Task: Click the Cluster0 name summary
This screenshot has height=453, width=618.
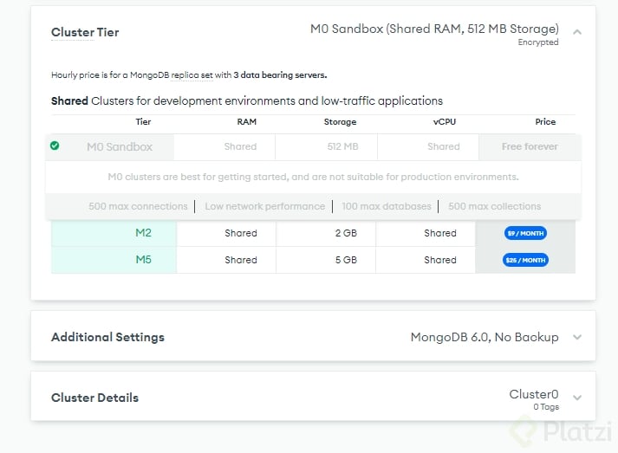Action: pos(534,394)
